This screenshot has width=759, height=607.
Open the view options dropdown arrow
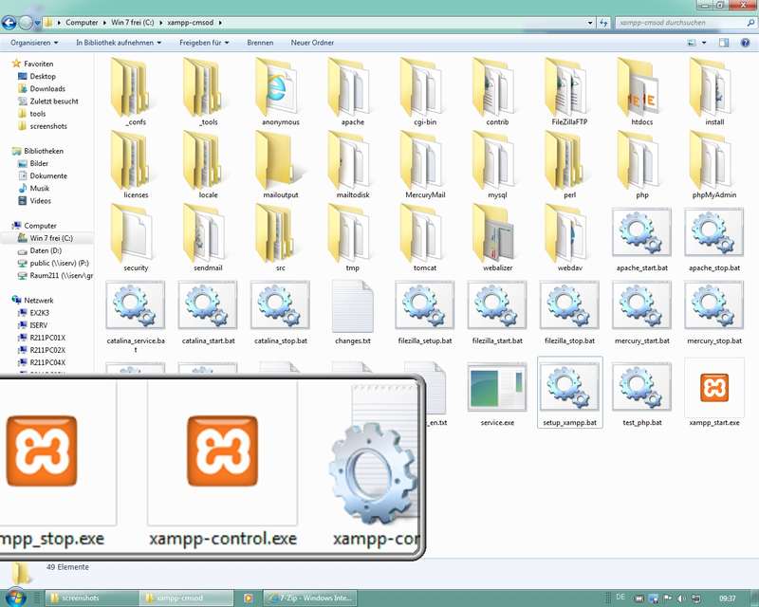click(x=704, y=43)
